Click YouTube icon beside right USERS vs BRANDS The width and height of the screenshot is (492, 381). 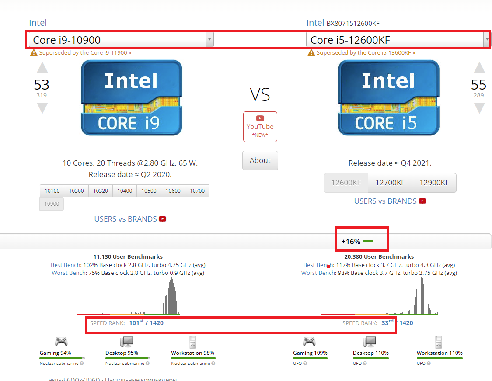click(x=422, y=201)
